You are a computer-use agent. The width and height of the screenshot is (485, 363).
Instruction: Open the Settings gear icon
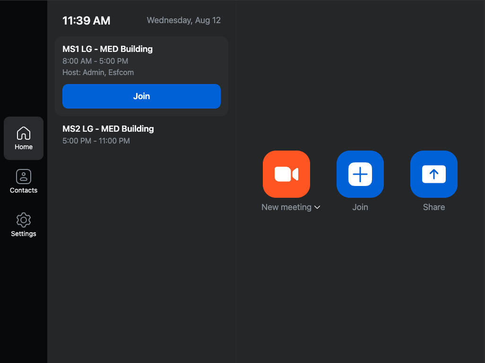tap(24, 220)
